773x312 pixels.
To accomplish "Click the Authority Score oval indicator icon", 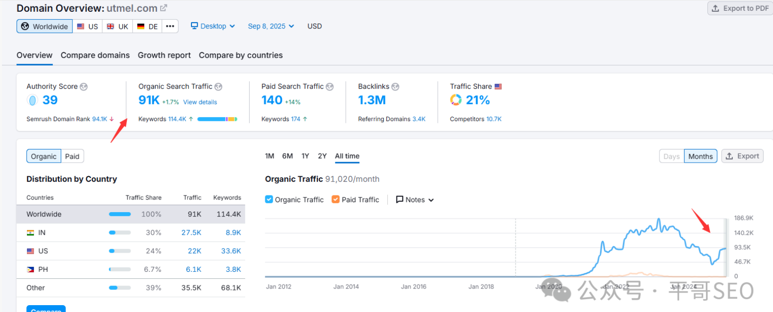I will (x=32, y=100).
